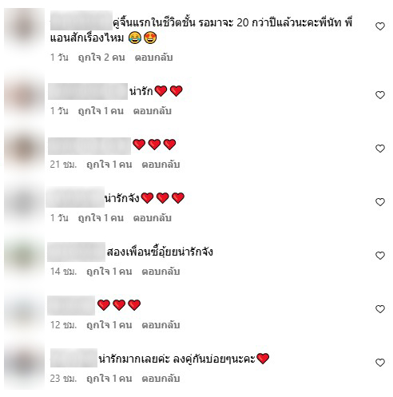The width and height of the screenshot is (393, 397).
Task: Reply to the first comment via ตอบกลับ
Action: 154,58
